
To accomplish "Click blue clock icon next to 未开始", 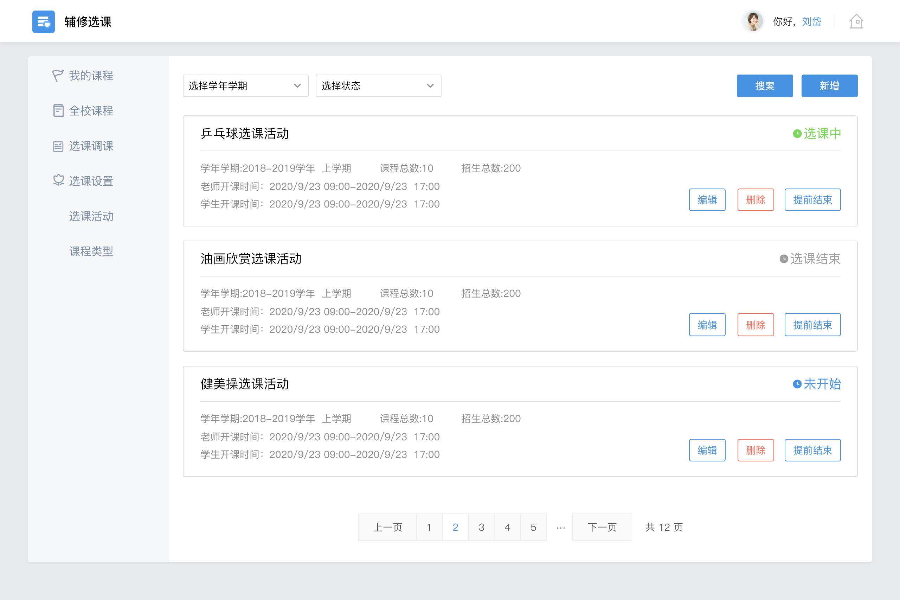I will point(797,384).
